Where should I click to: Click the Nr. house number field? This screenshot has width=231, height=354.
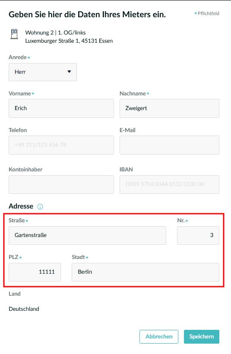pos(198,235)
